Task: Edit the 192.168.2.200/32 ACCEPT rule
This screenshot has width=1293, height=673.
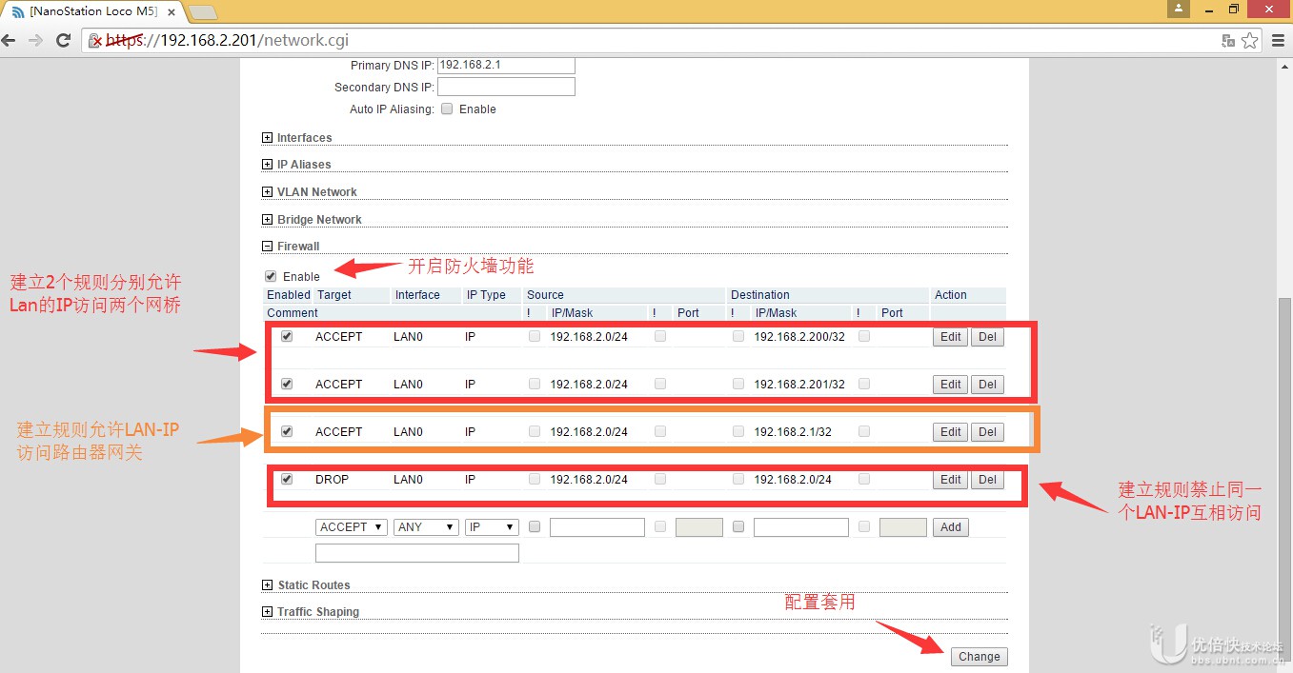Action: click(951, 337)
